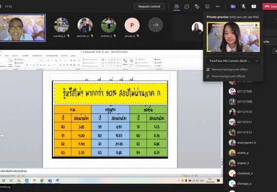Click sirithon_k participant avatar
Screen dimensions: 277x192
(108, 25)
